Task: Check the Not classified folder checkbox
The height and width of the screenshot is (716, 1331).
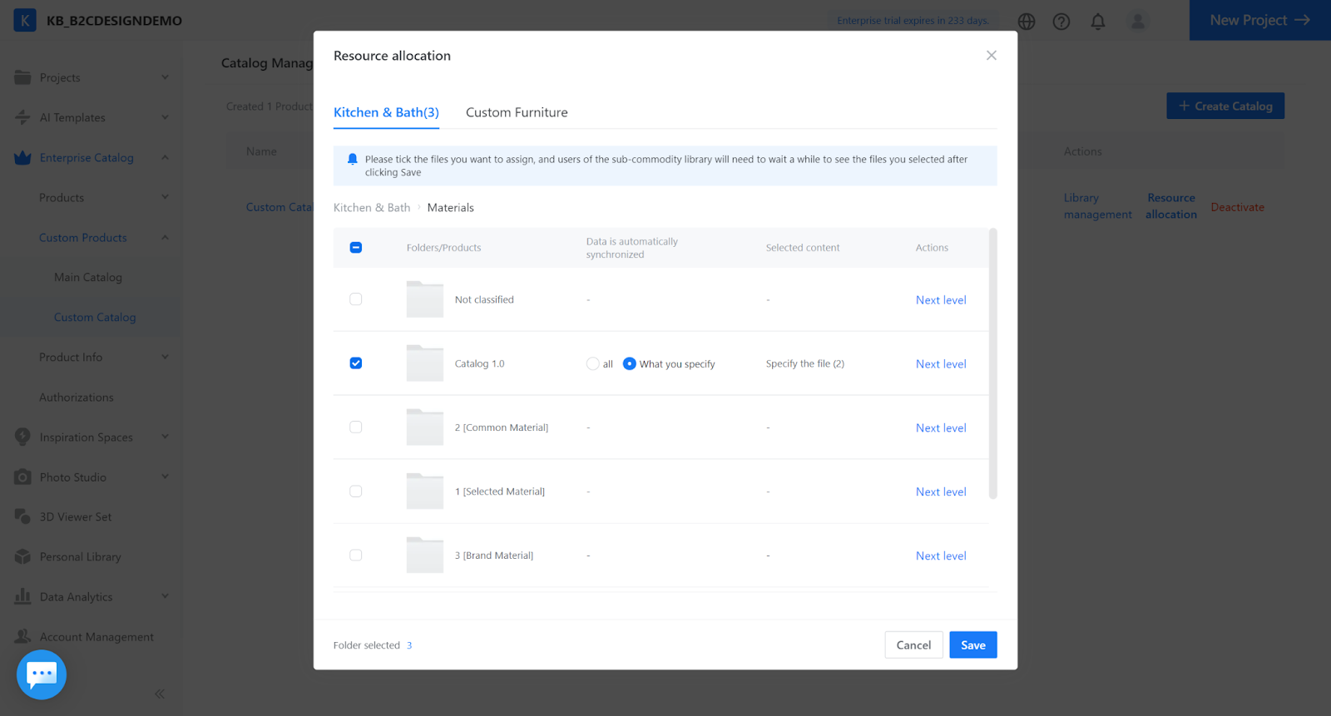Action: coord(356,299)
